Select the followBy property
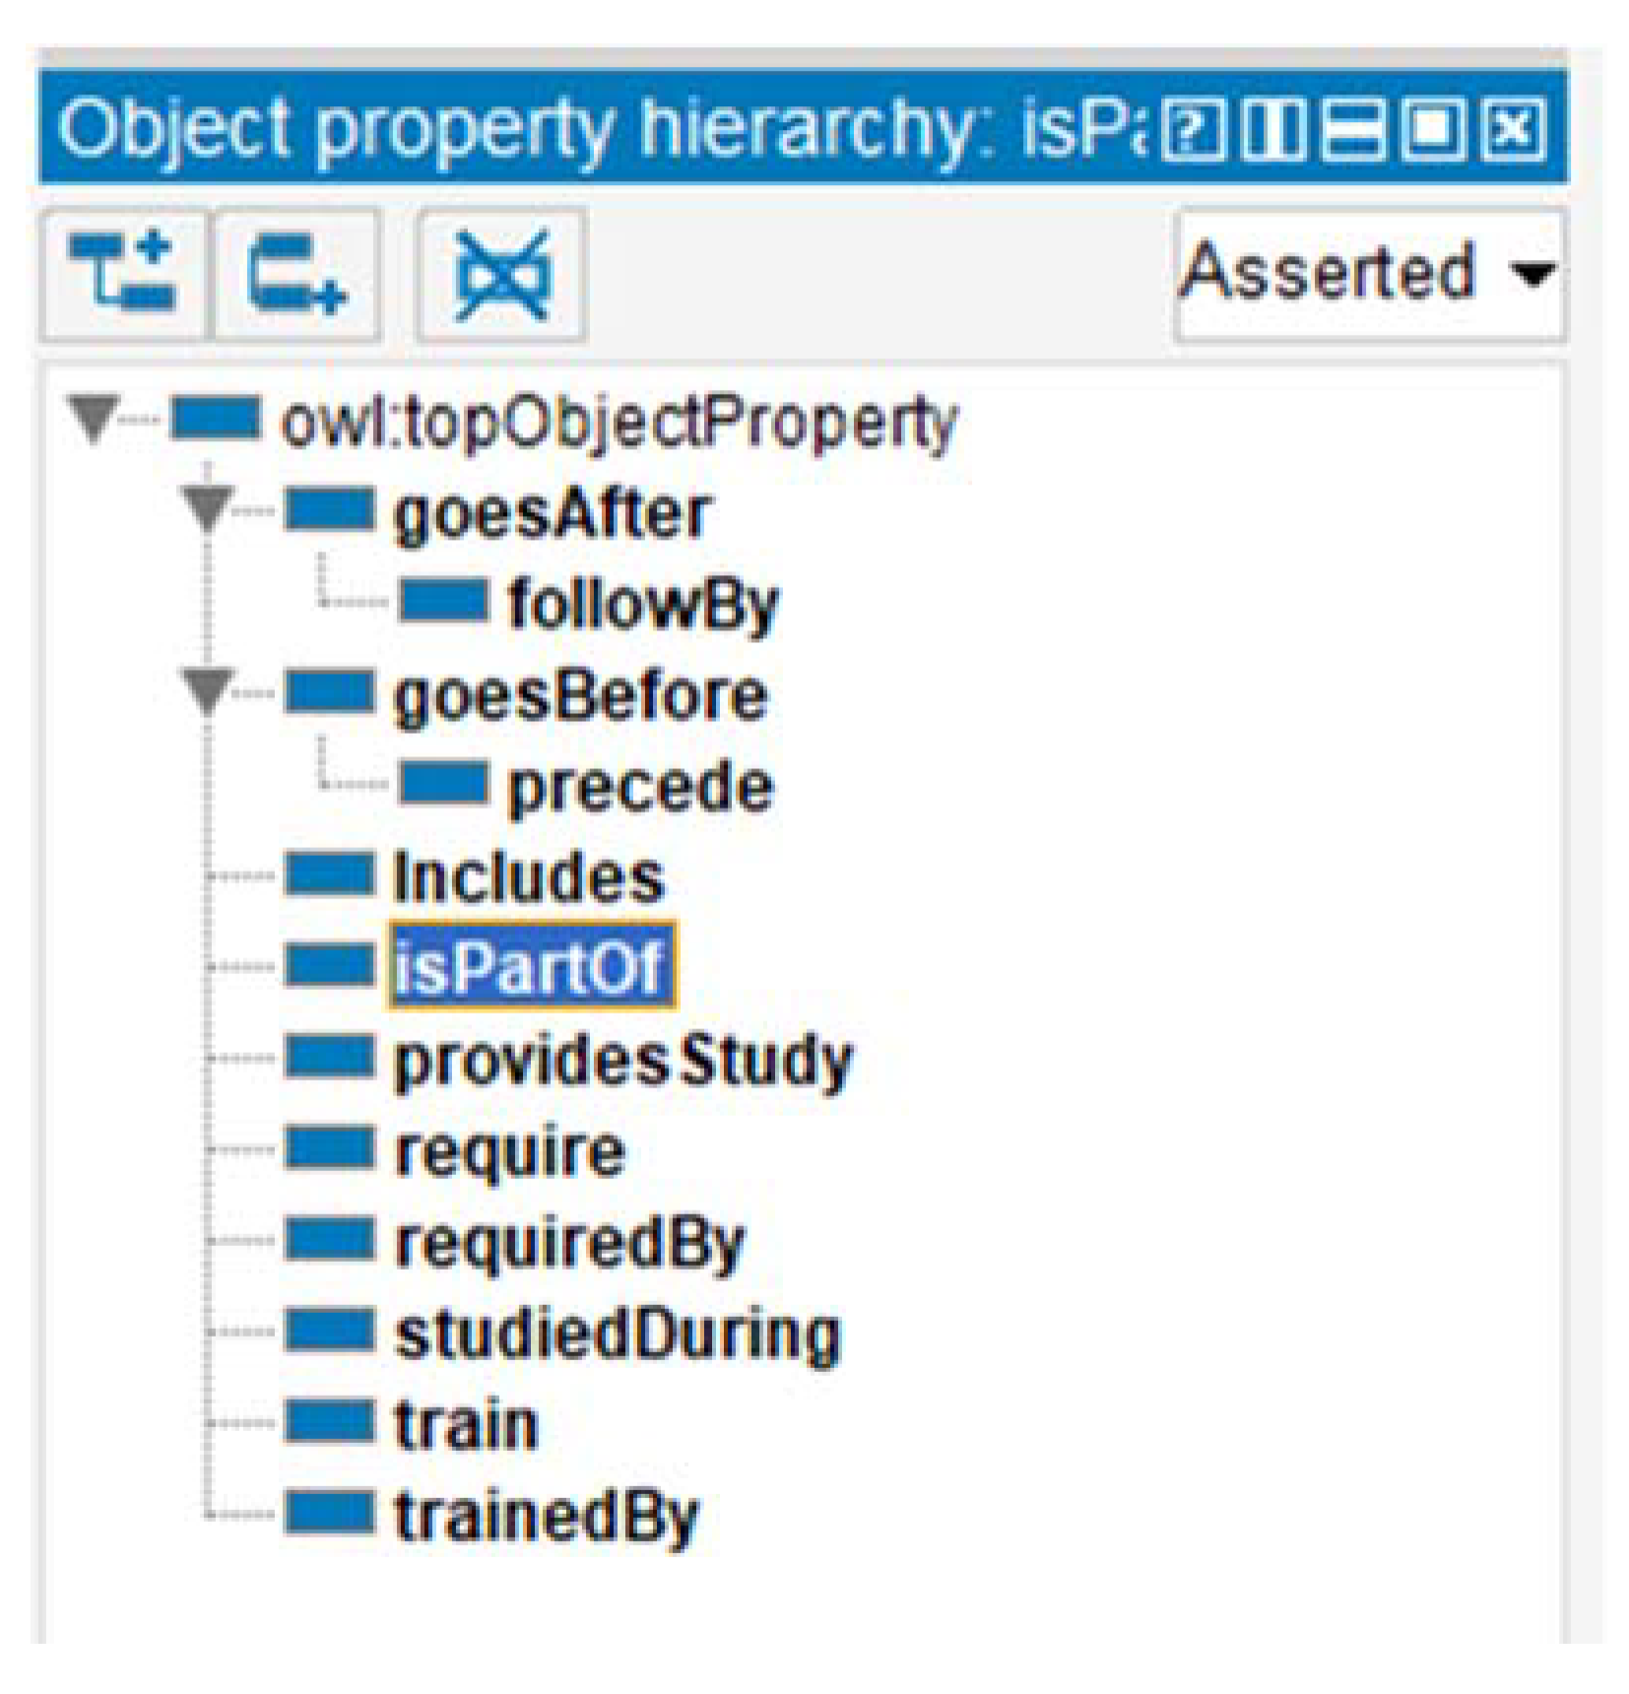The width and height of the screenshot is (1629, 1694). point(642,602)
